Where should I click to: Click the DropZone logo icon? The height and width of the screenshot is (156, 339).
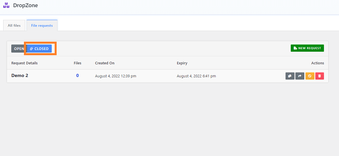click(x=6, y=5)
